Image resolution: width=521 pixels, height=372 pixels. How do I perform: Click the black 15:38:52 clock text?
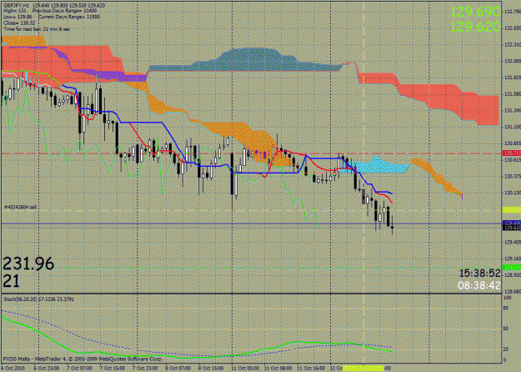[480, 274]
